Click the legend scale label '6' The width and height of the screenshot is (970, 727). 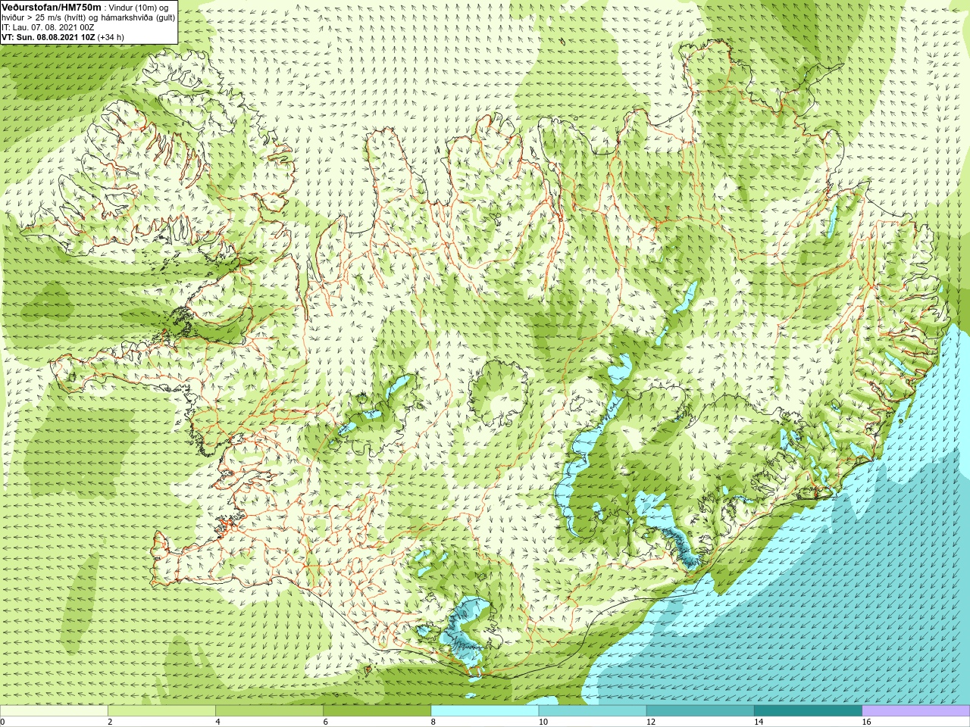point(325,722)
